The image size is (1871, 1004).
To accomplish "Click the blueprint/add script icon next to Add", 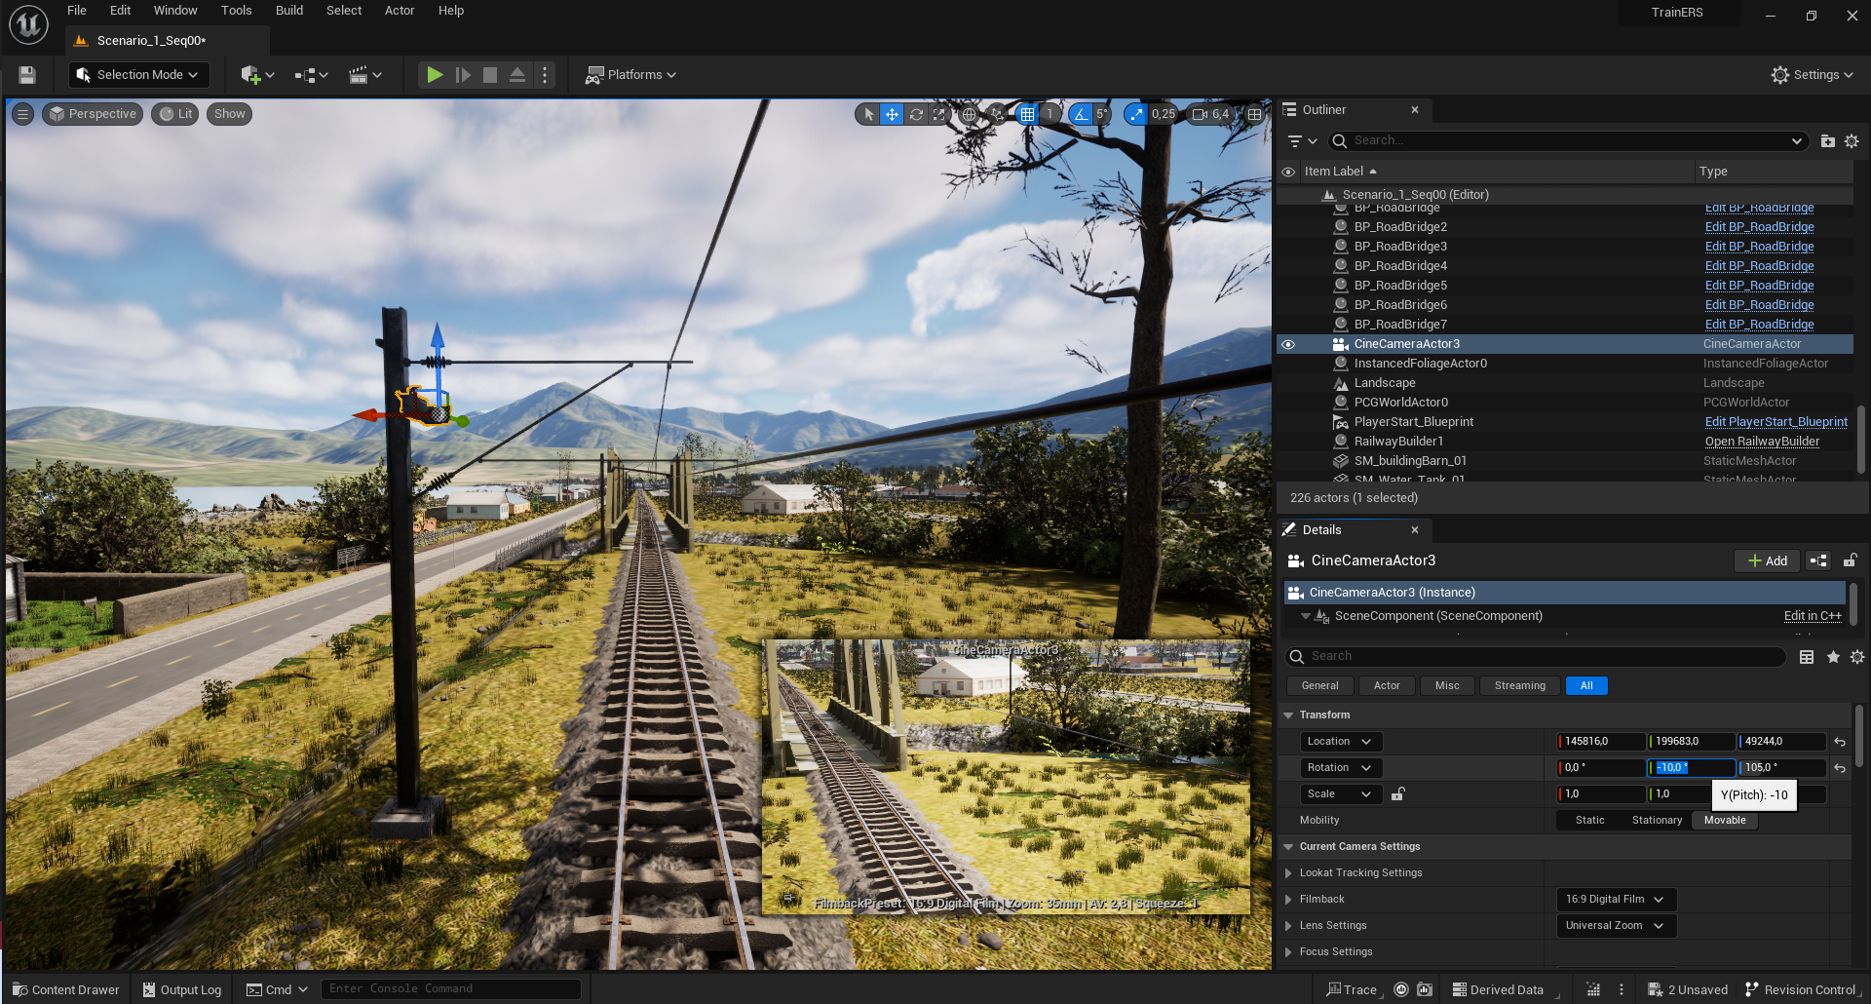I will [1818, 560].
